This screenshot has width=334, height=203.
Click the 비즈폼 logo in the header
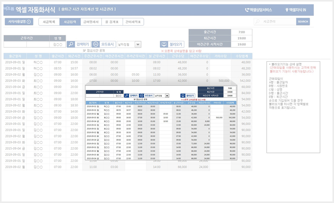[x=9, y=9]
